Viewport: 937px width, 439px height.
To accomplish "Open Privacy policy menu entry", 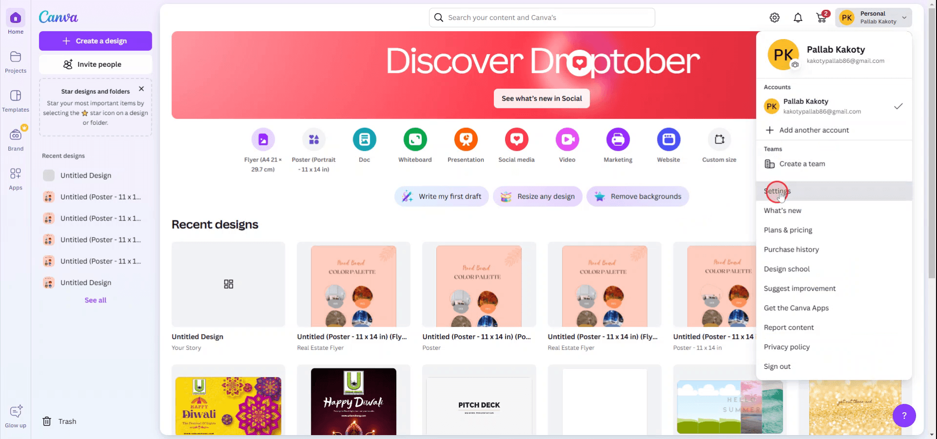I will pos(834,347).
